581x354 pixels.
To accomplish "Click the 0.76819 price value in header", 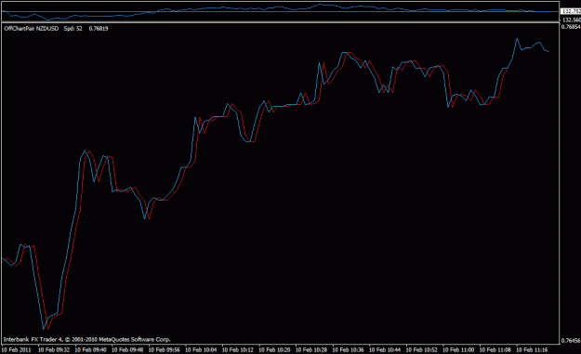I will point(99,29).
